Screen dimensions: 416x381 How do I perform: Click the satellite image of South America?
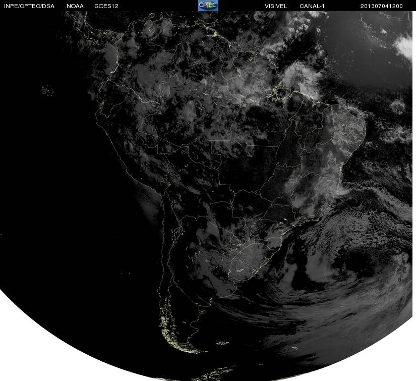pyautogui.click(x=206, y=196)
